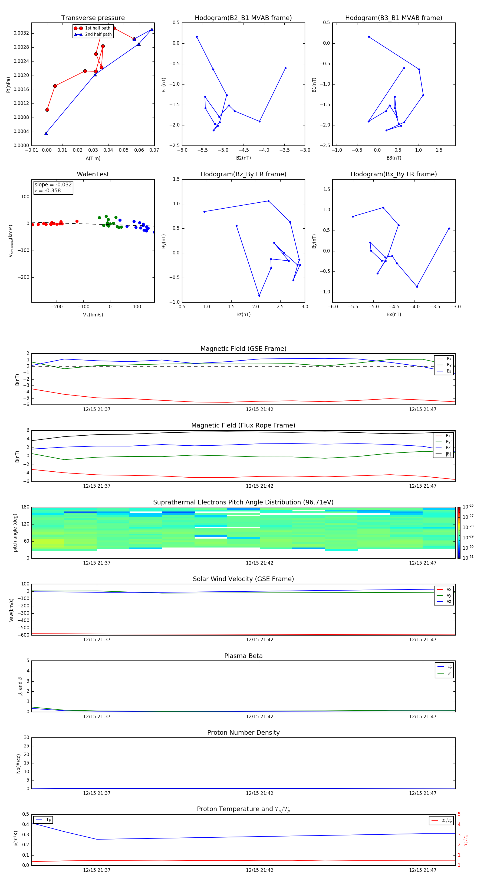Select the 'V_A(km/s)' axis label under WalenTest
Screen dimensions: 487x894
(93, 315)
